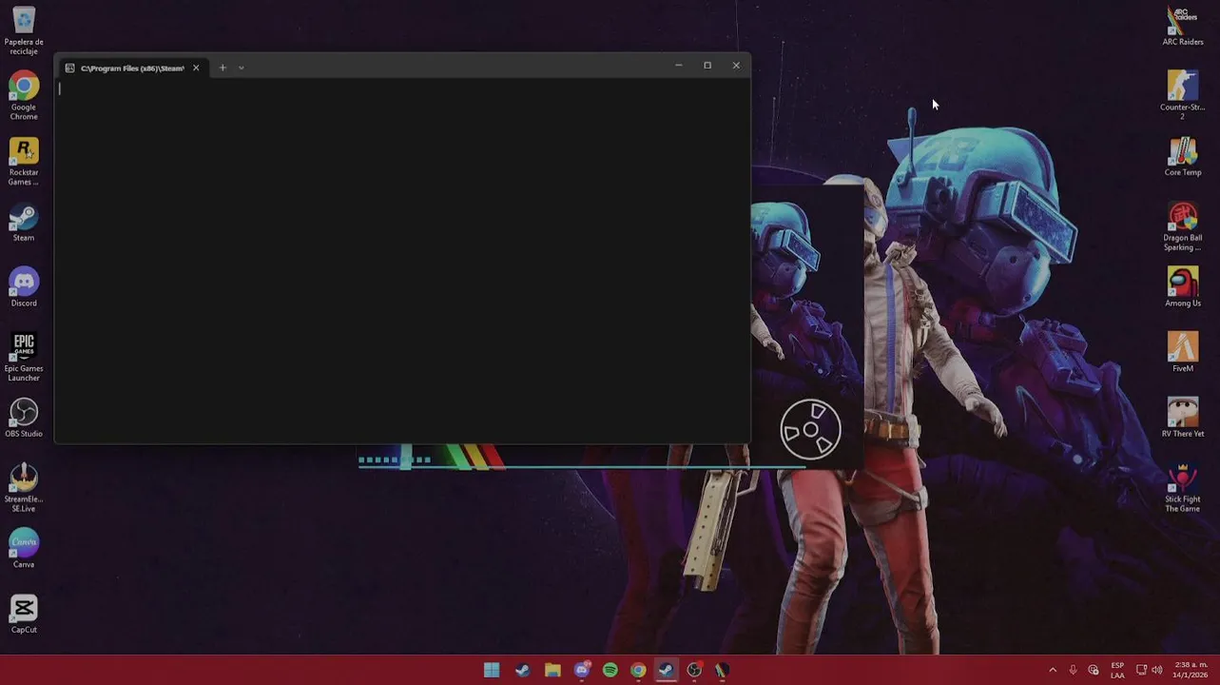Image resolution: width=1220 pixels, height=685 pixels.
Task: Select the Among Us desktop shortcut
Action: click(x=1183, y=288)
